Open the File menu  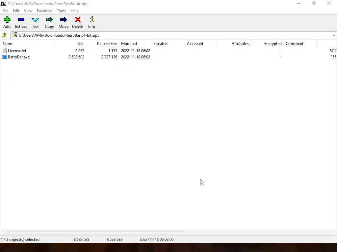[5, 11]
